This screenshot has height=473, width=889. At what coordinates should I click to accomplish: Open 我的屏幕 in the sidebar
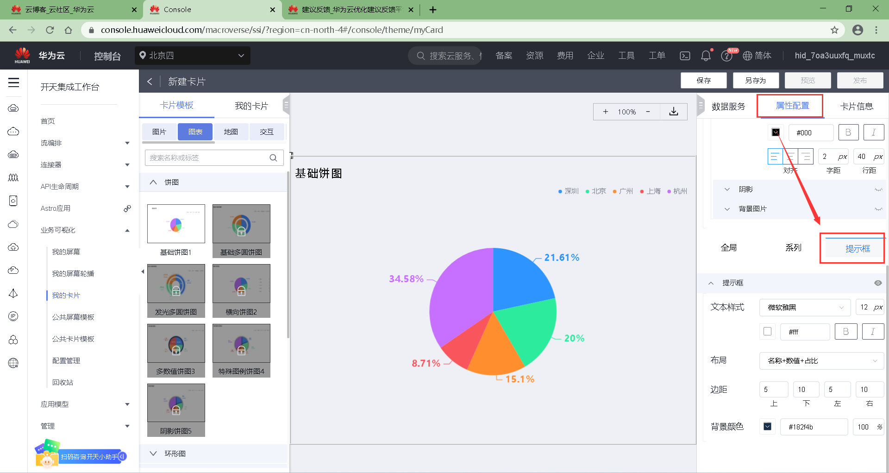[x=66, y=252]
